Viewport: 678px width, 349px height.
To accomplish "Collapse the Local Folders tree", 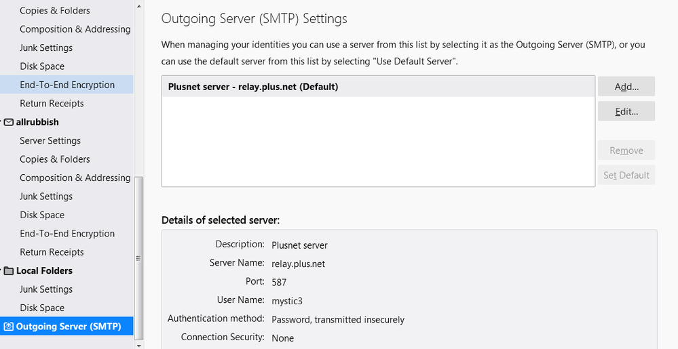I will pyautogui.click(x=1, y=271).
